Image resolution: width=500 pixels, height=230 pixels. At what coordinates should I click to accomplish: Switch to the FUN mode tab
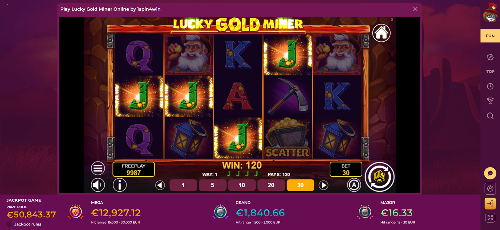pyautogui.click(x=490, y=36)
